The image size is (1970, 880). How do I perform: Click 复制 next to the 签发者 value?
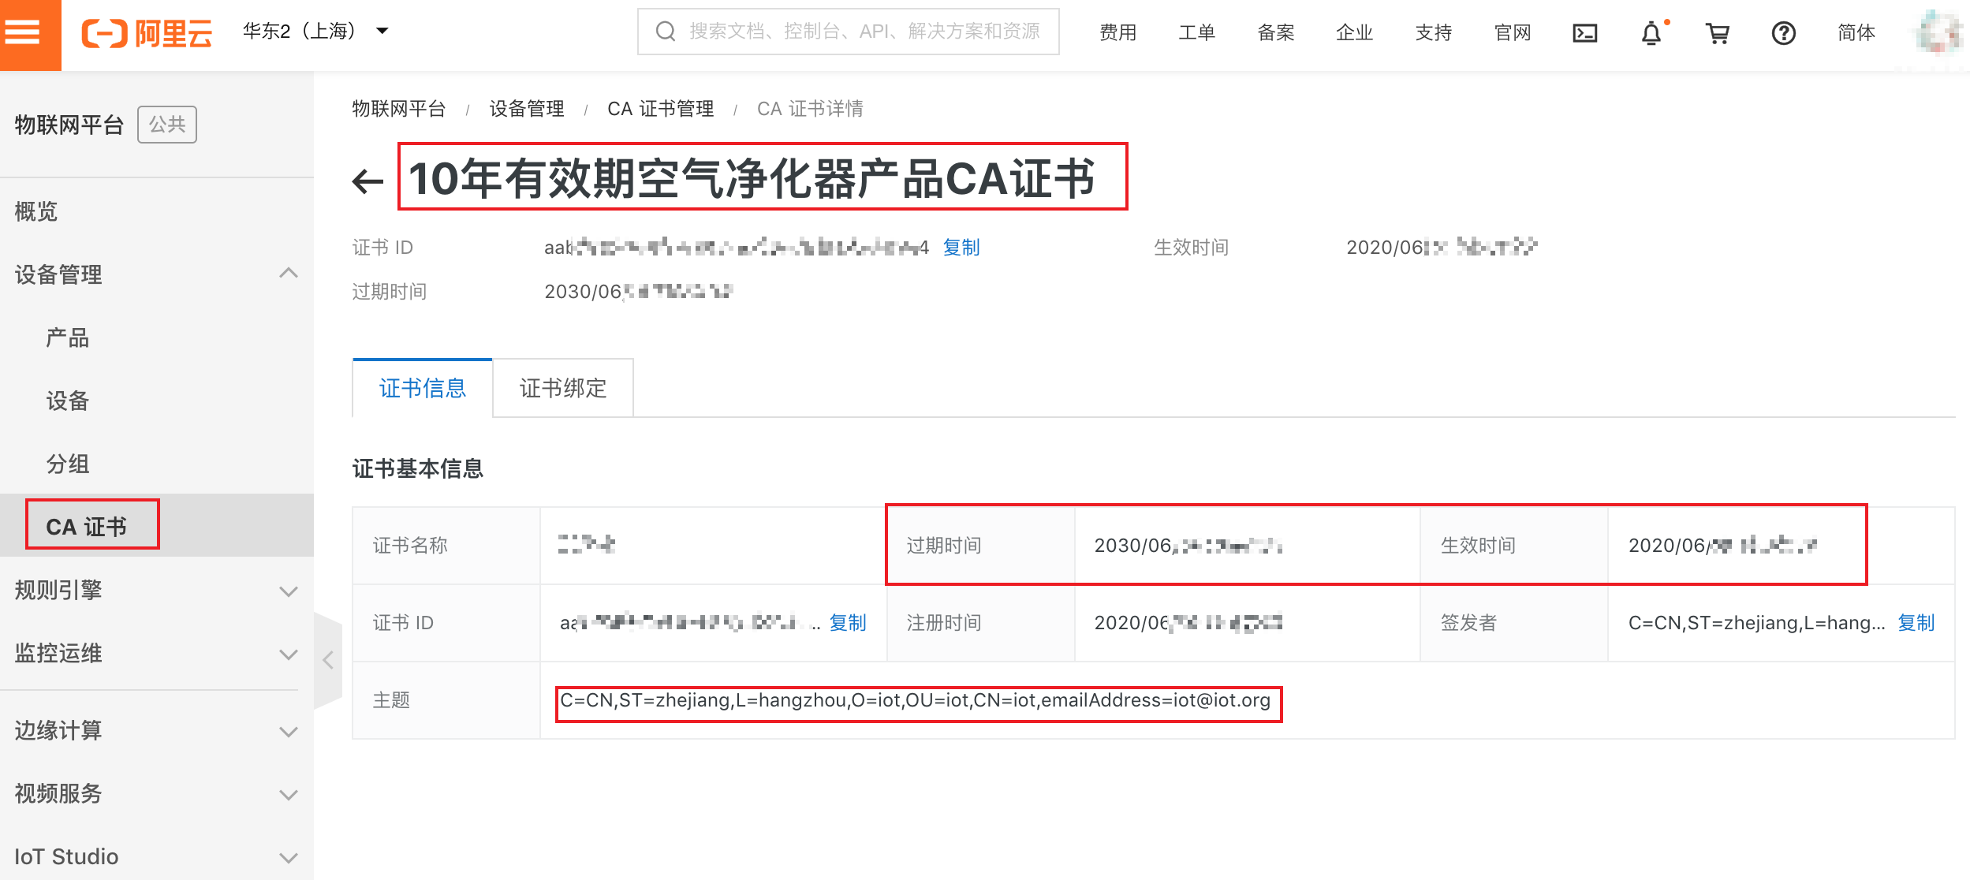click(1916, 623)
